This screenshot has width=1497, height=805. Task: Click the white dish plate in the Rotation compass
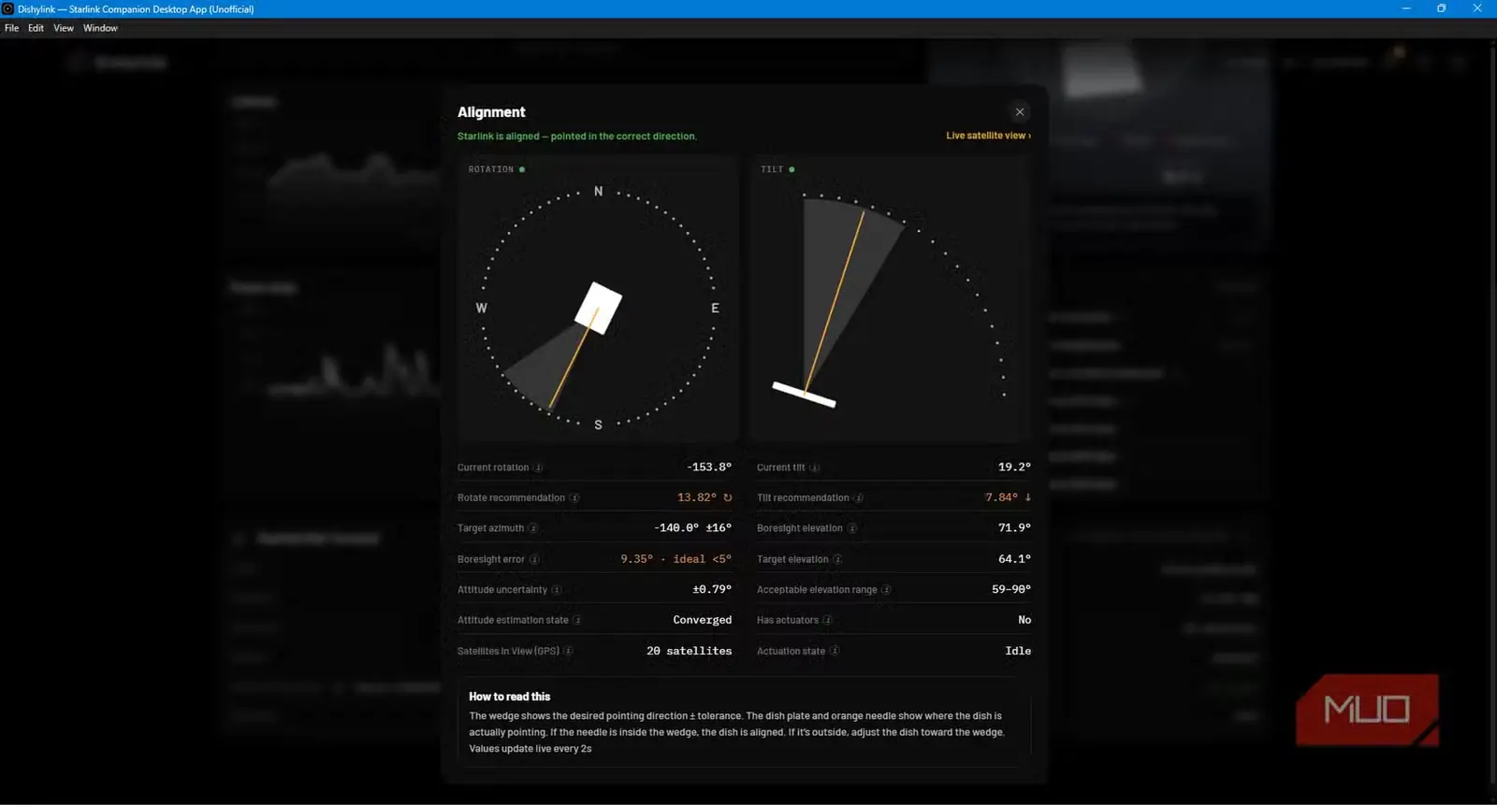599,308
